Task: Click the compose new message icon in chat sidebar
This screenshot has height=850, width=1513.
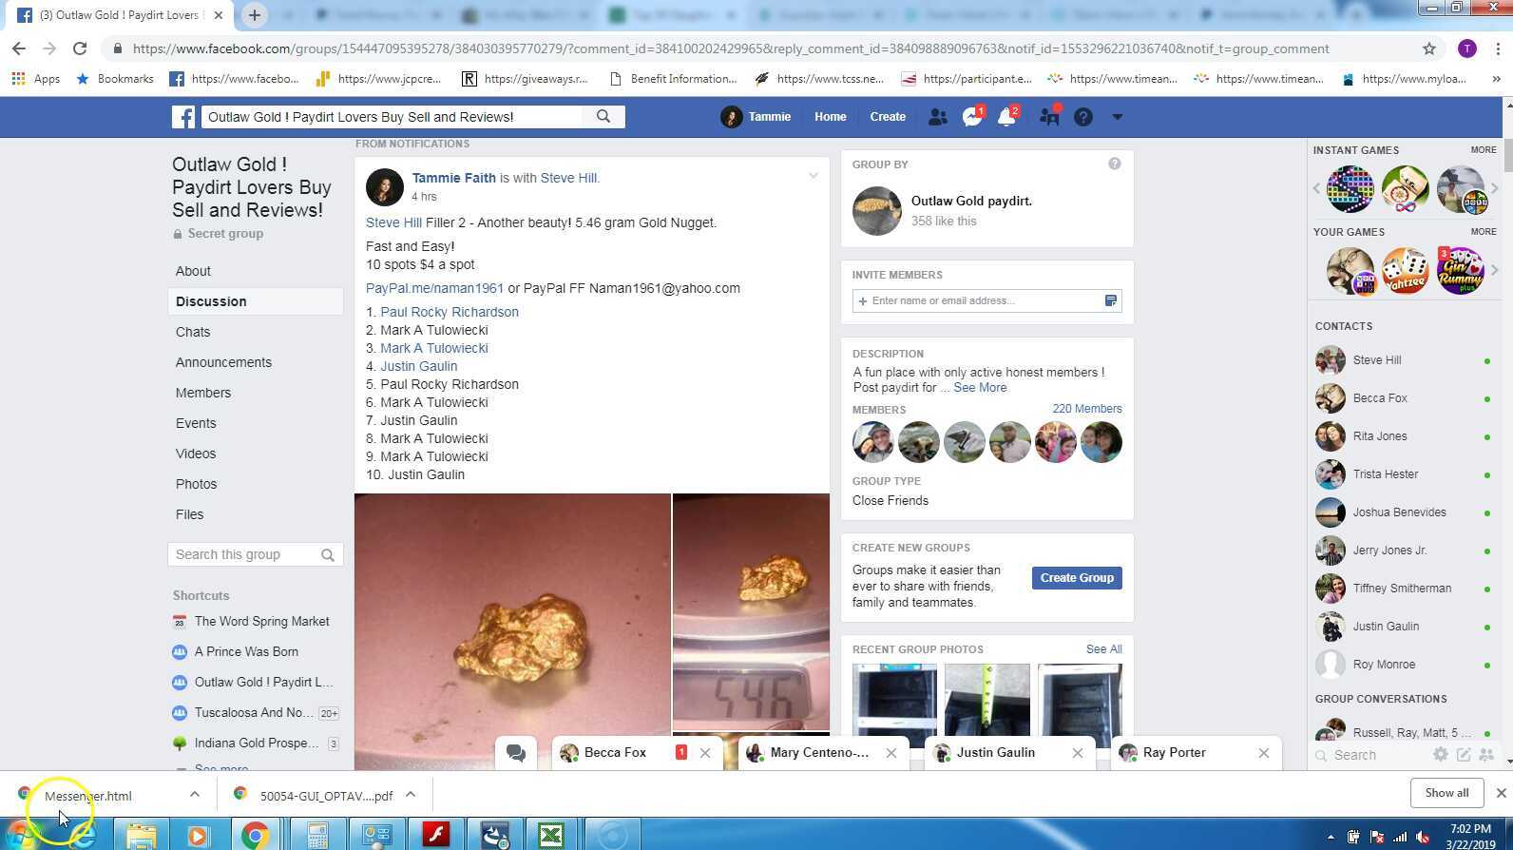Action: click(x=1464, y=754)
